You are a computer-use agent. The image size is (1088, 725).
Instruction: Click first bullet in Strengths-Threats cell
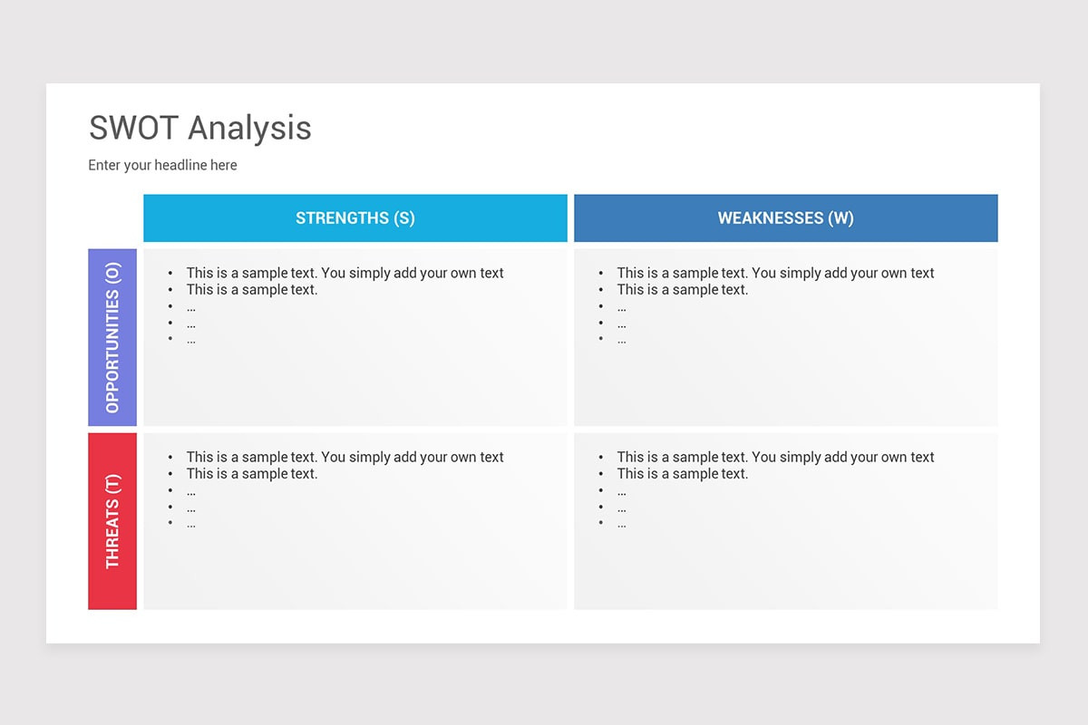point(345,457)
